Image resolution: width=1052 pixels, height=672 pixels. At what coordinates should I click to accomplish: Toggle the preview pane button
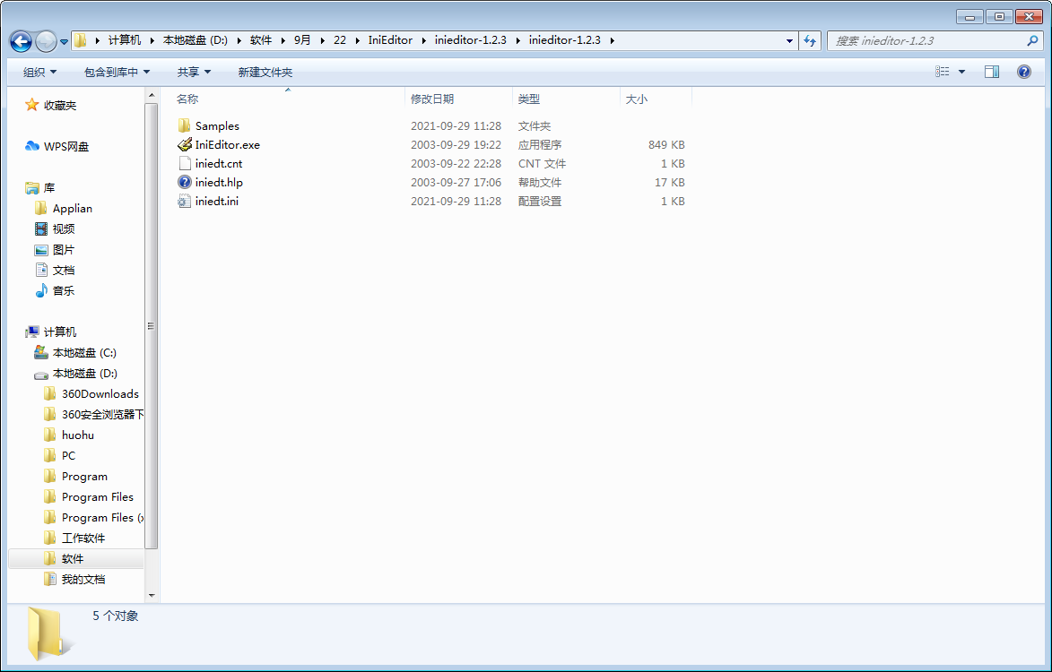(992, 72)
